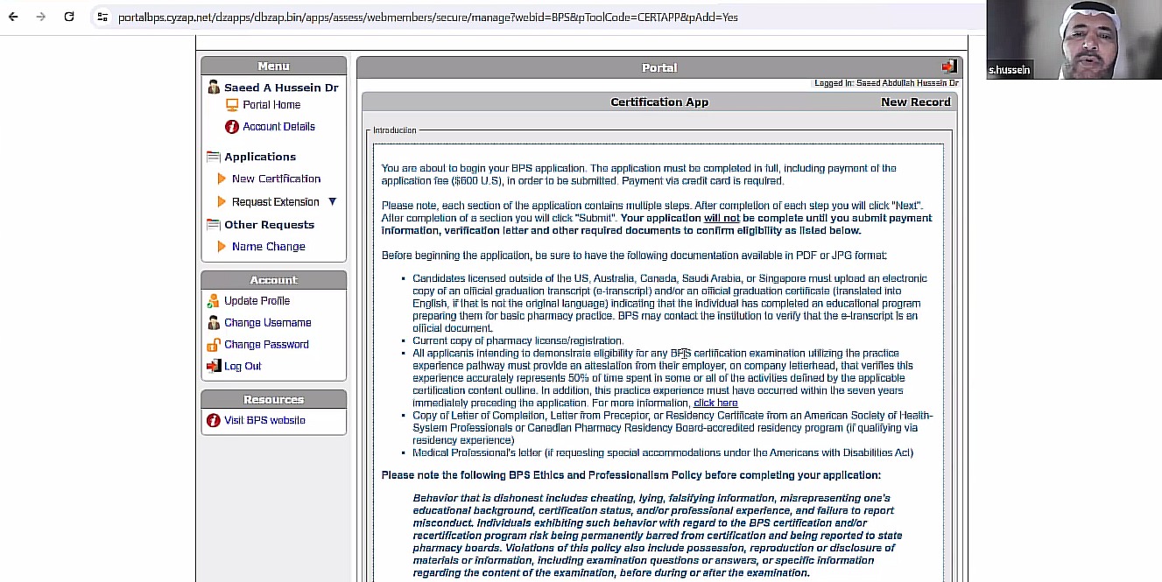
Task: Click the Update Profile person icon
Action: [x=213, y=301]
